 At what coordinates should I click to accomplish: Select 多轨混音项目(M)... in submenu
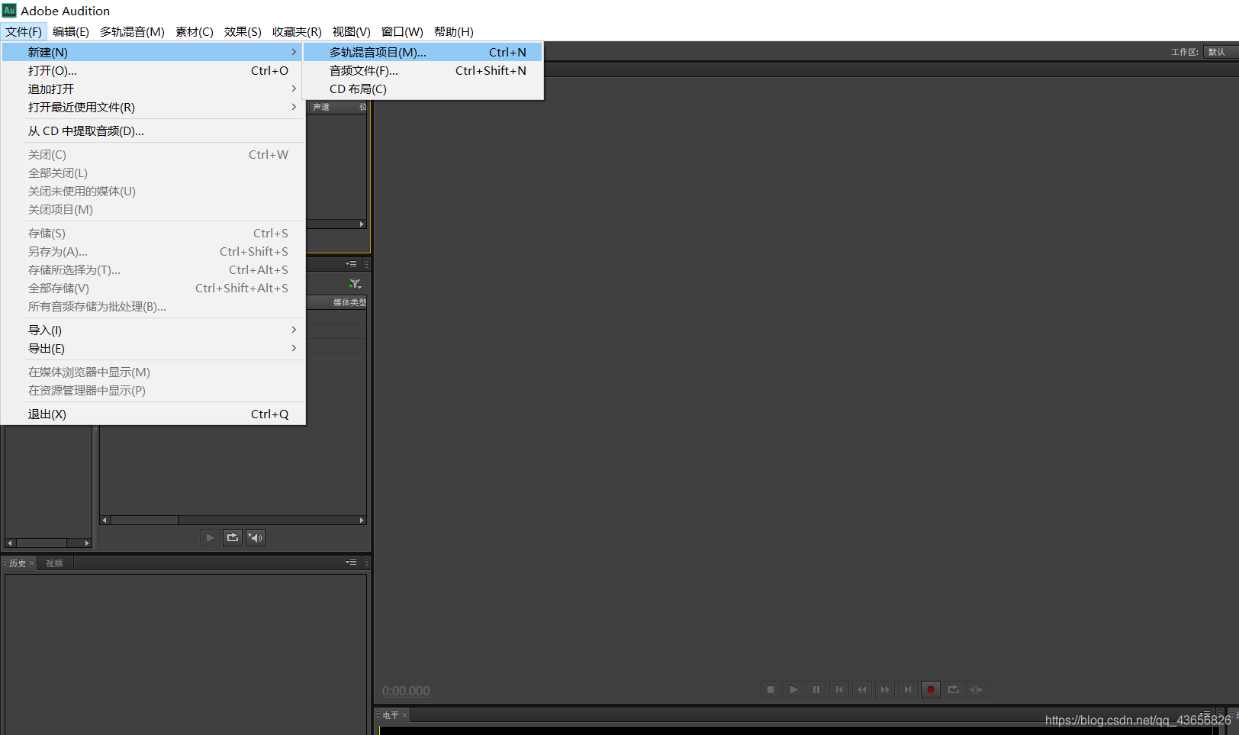(423, 52)
